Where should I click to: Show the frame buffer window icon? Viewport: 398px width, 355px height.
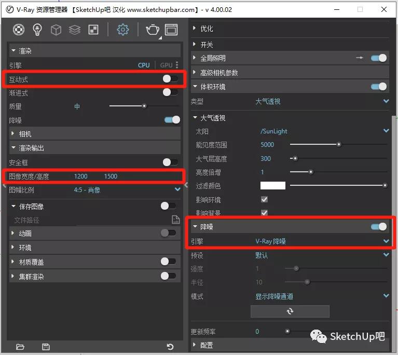pos(171,30)
